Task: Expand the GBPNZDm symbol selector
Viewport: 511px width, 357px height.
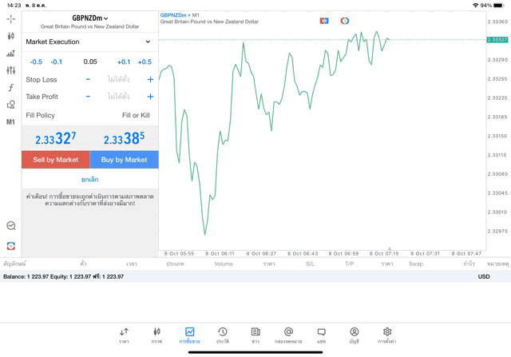Action: [89, 18]
